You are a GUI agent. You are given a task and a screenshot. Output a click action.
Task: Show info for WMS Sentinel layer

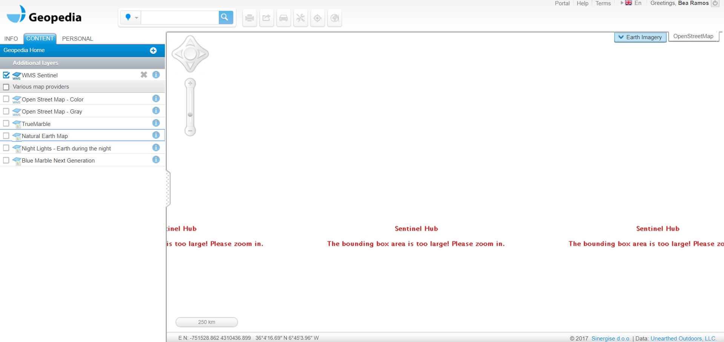point(156,75)
